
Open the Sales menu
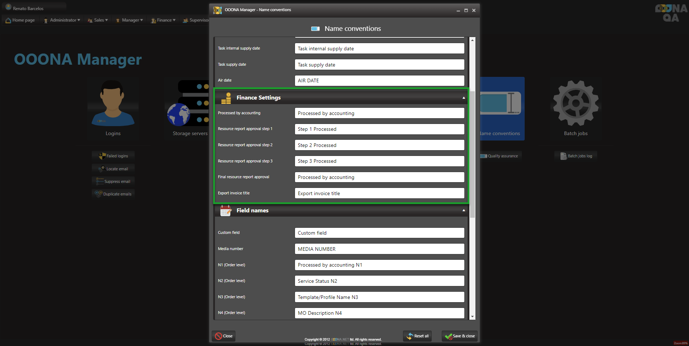(x=98, y=20)
